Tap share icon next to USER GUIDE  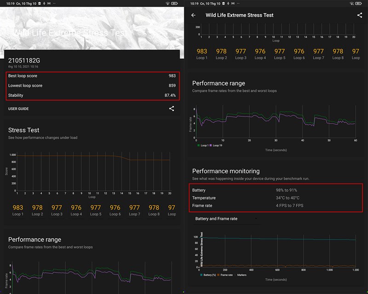point(172,109)
